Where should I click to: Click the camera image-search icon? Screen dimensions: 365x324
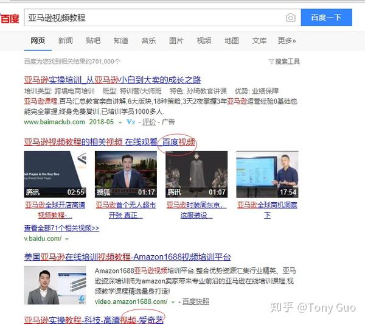pos(290,18)
